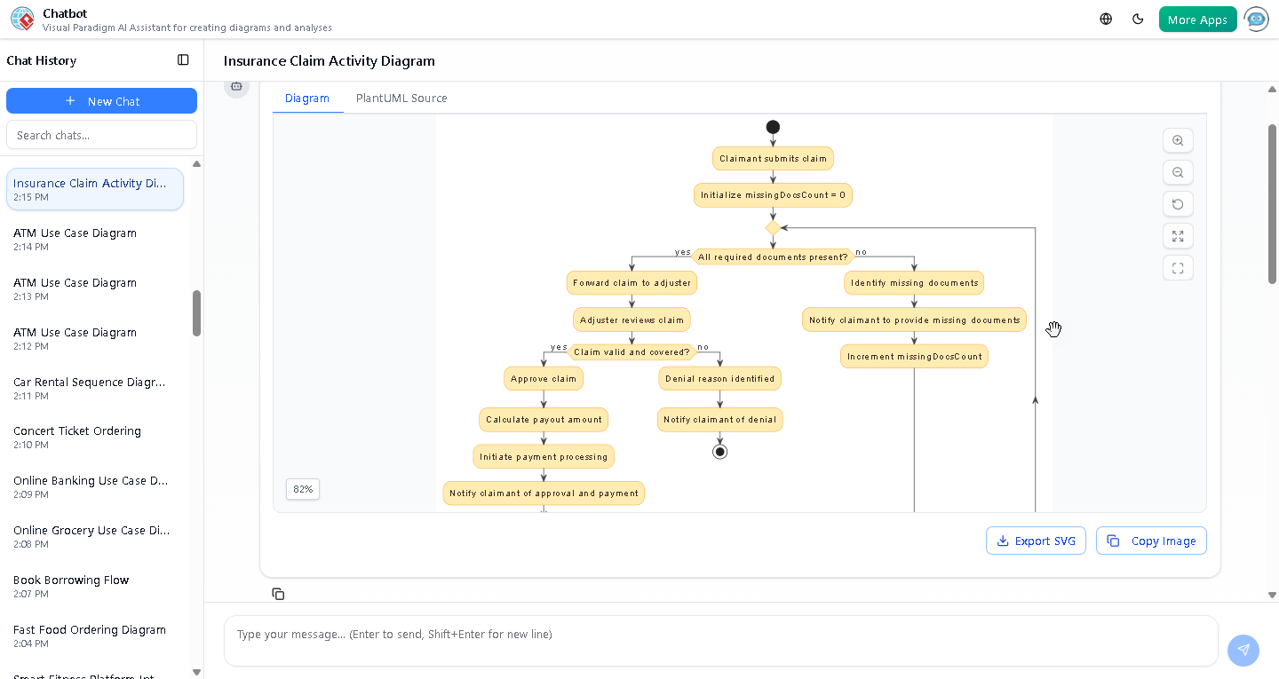Click the copy message icon below the diagram card
Screen dimensions: 1279x679
[x=278, y=593]
